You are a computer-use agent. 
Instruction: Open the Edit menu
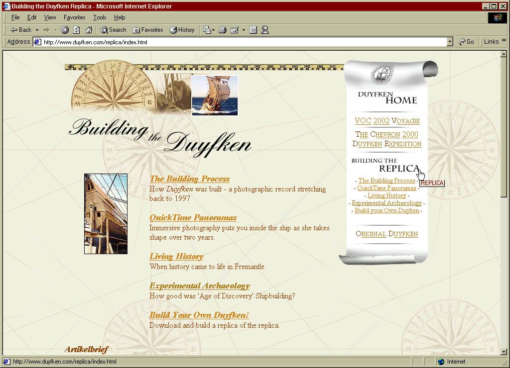click(32, 17)
